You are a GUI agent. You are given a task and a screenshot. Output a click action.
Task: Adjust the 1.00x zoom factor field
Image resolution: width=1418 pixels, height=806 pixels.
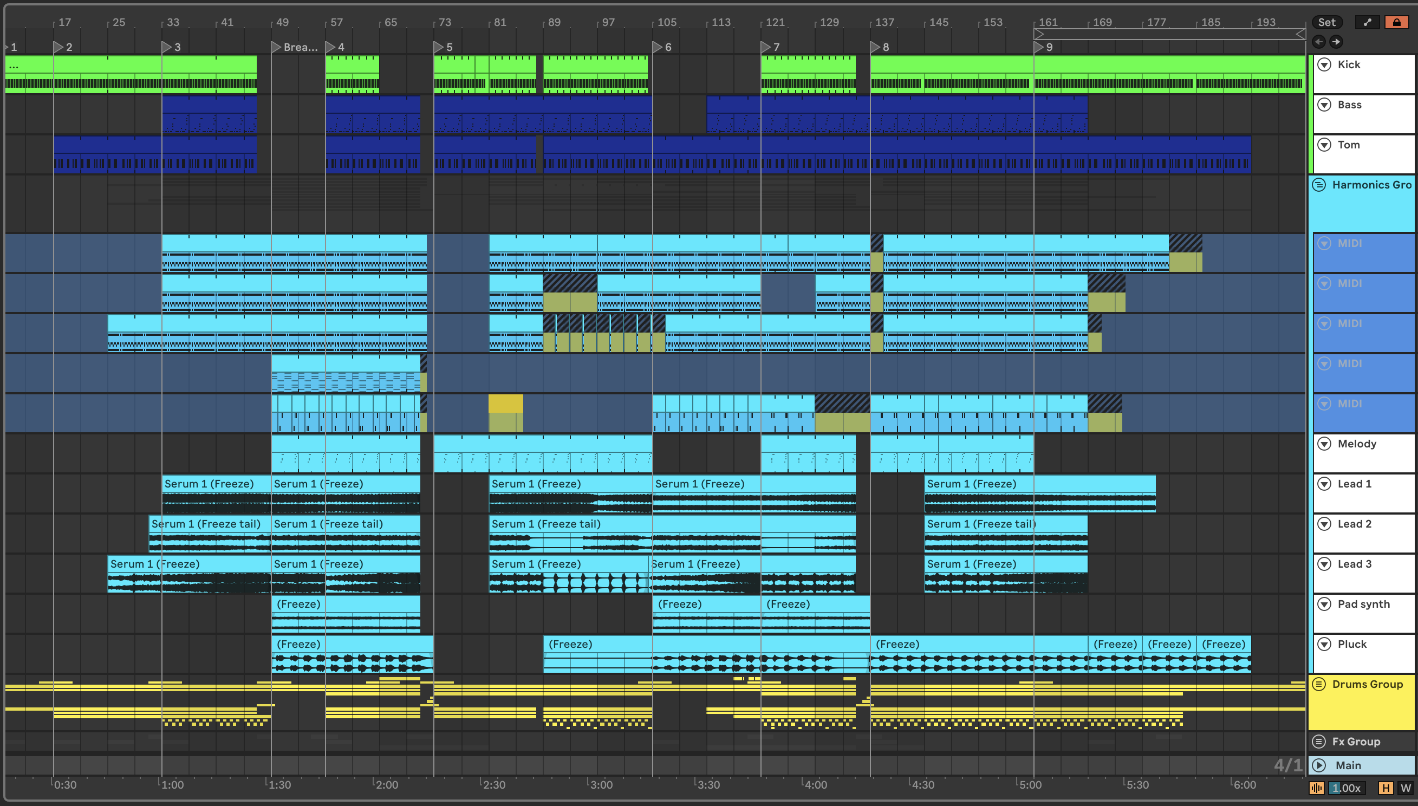click(x=1347, y=788)
